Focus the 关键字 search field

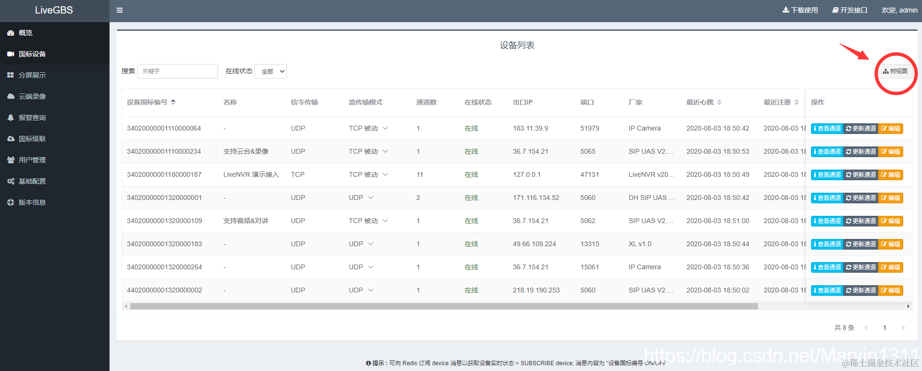point(178,71)
